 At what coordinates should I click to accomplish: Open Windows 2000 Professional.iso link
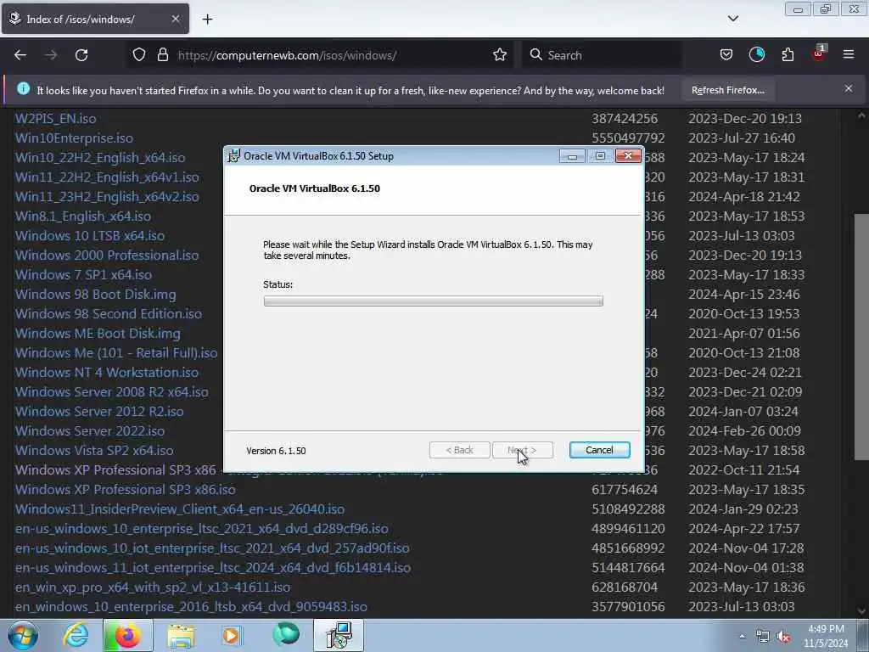point(107,255)
